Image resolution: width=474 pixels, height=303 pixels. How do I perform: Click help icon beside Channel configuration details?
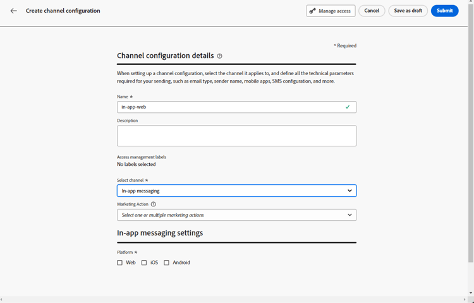pyautogui.click(x=219, y=56)
